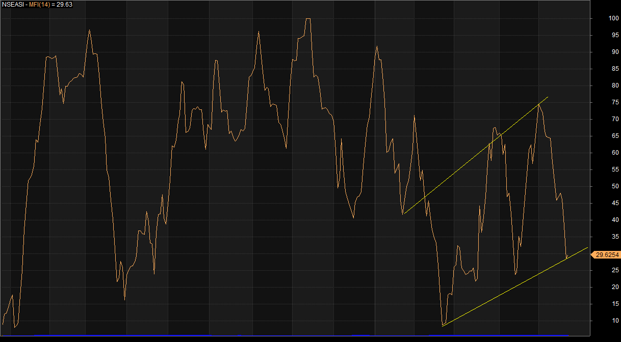Click the lowest MFI trough where lower trendline starts

(x=443, y=325)
